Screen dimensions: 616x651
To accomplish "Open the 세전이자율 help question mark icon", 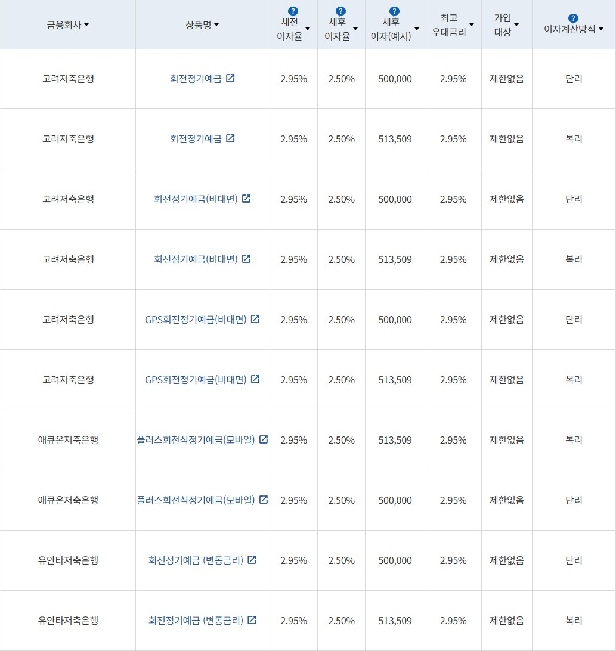I will 292,10.
